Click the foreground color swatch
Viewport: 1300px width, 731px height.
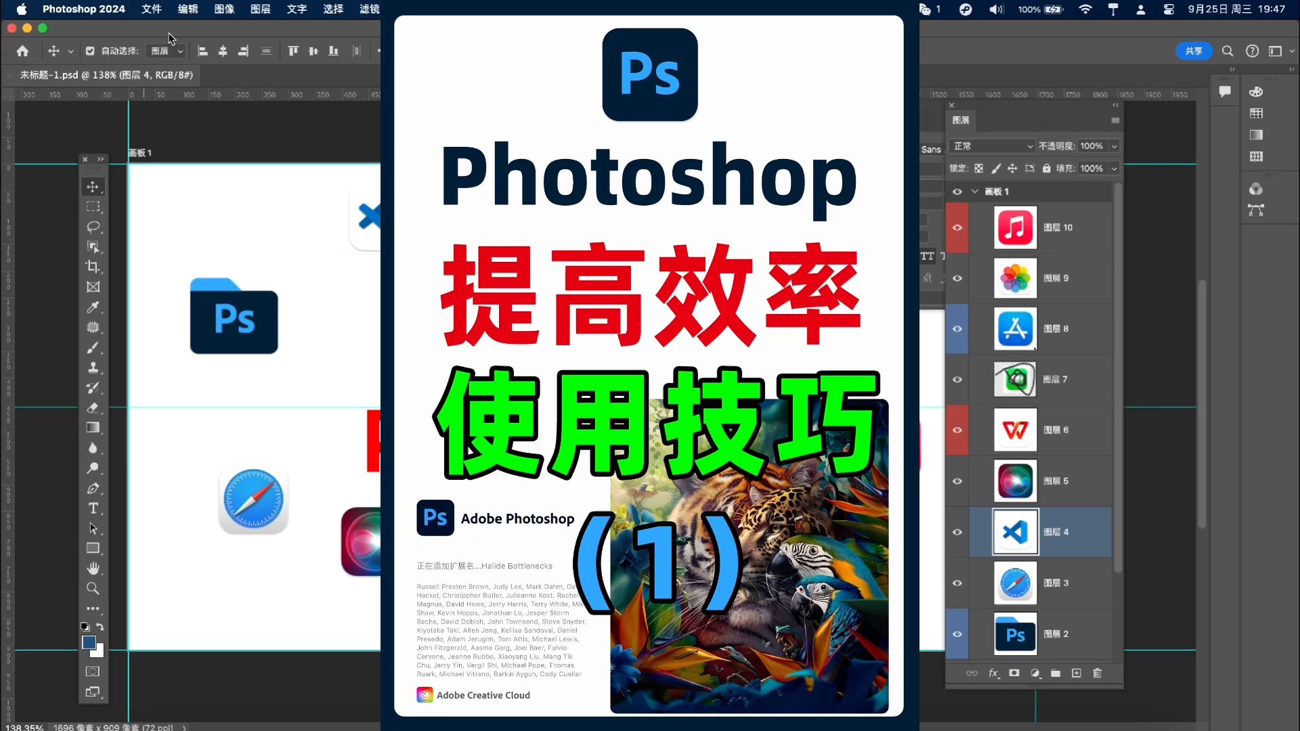click(x=89, y=642)
